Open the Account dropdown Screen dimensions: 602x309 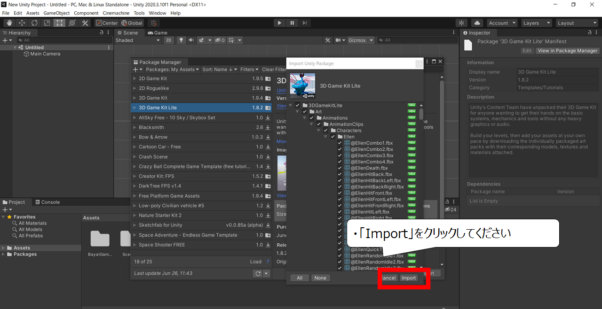pyautogui.click(x=502, y=23)
